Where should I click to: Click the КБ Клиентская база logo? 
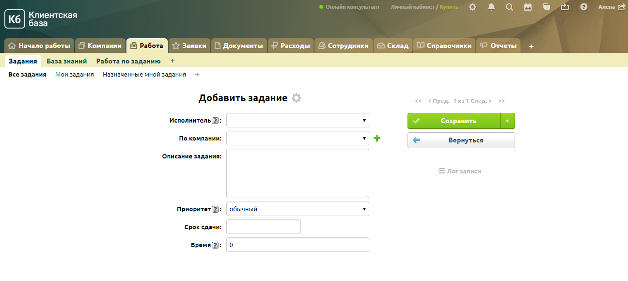pos(41,19)
